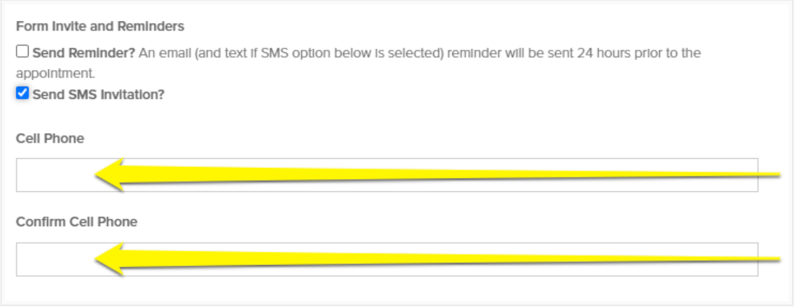
Task: Uncheck the Send SMS Invitation checkbox
Action: point(22,93)
